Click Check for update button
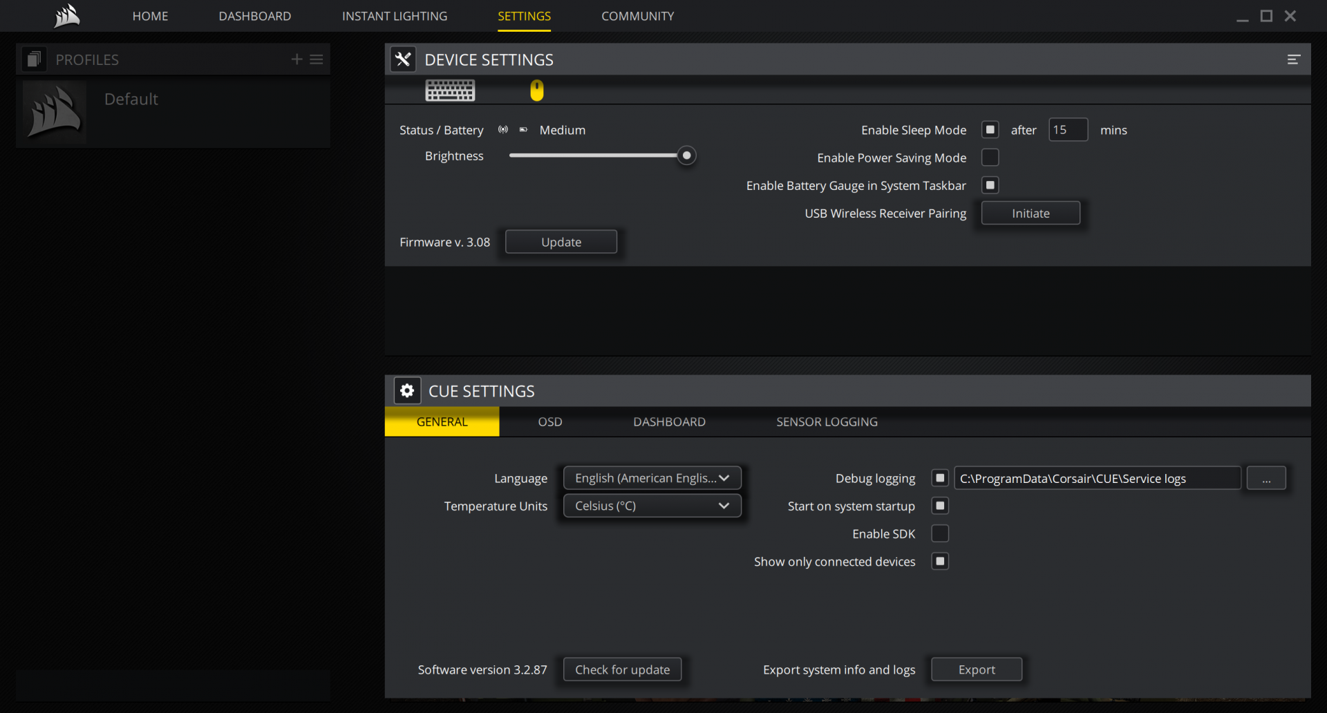 [623, 669]
